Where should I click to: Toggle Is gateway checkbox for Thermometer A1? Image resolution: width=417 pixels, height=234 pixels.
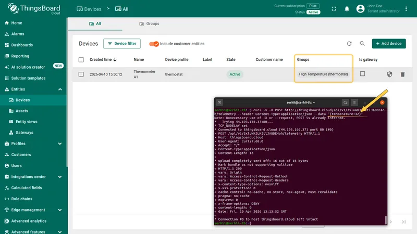point(362,74)
